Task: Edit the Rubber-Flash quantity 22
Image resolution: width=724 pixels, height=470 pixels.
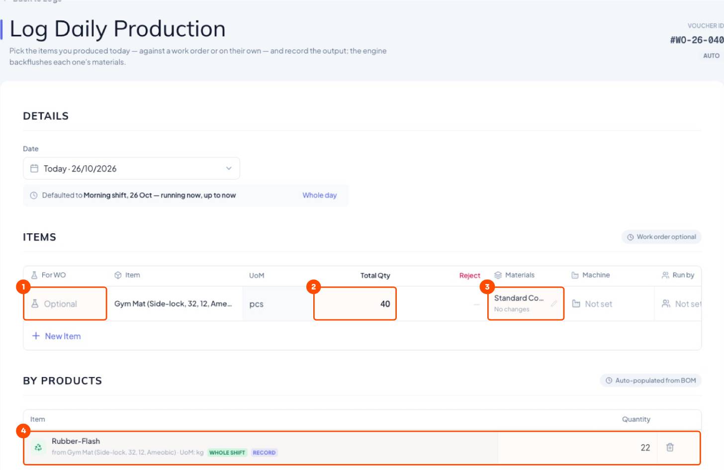Action: point(577,448)
